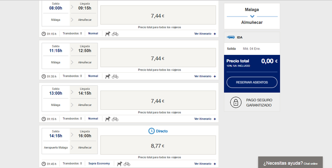Click the Directo clock icon
Image resolution: width=332 pixels, height=168 pixels.
click(151, 131)
